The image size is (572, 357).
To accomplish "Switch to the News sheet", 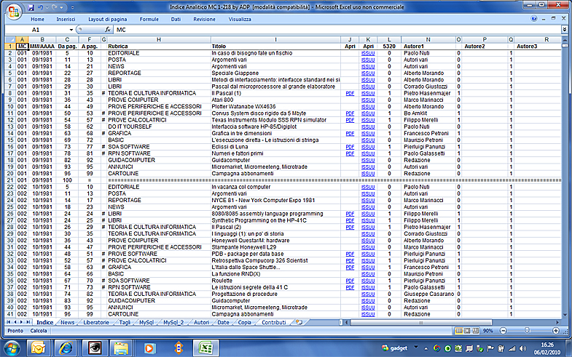I will tap(68, 322).
